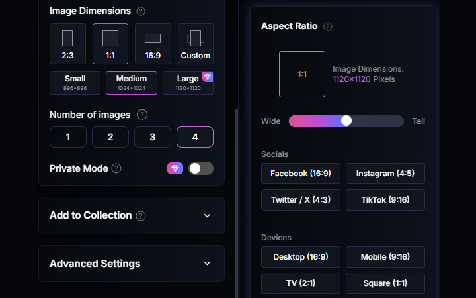The image size is (476, 298).
Task: Set number of images to 3
Action: pos(153,137)
